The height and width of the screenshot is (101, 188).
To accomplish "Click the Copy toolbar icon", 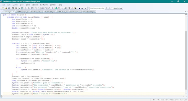I will [29, 8].
